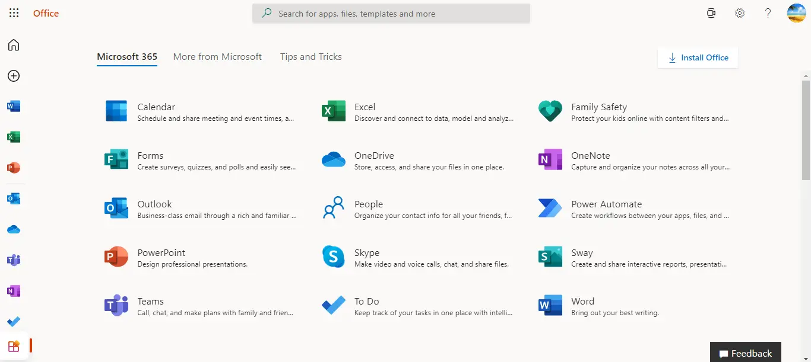Switch to the More from Microsoft tab
The height and width of the screenshot is (362, 811).
[217, 57]
